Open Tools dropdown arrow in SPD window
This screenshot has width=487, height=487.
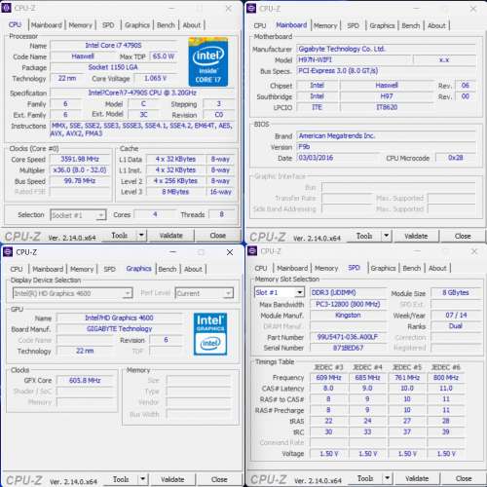(387, 478)
